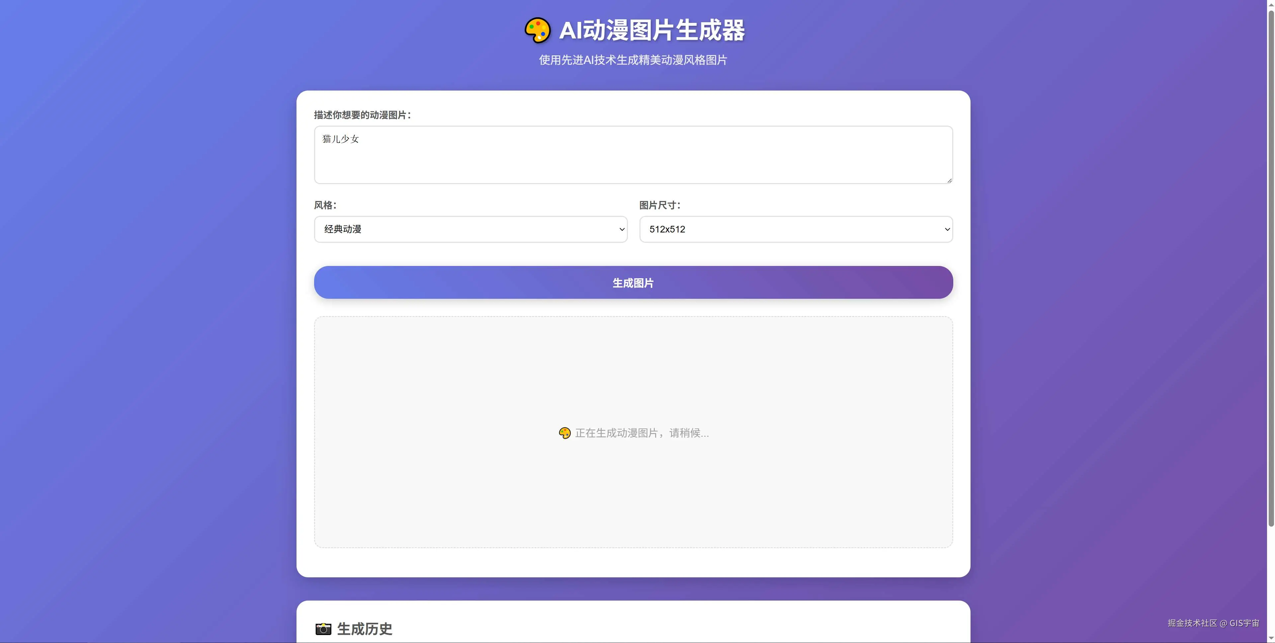Click the chevron arrow on 经典动漫 dropdown

[x=622, y=229]
